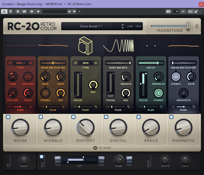Open RC-20 hamburger menu

tap(197, 26)
